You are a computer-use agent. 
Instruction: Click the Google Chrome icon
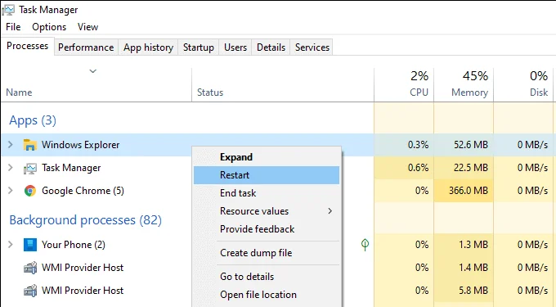(x=29, y=191)
